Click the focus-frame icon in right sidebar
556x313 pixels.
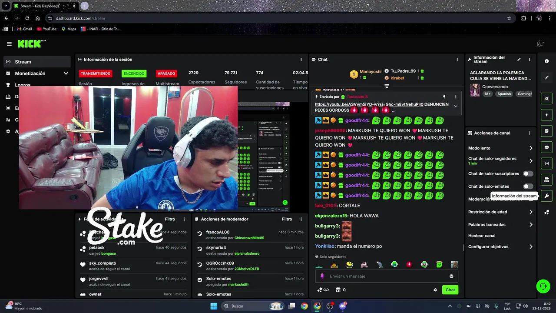[546, 99]
